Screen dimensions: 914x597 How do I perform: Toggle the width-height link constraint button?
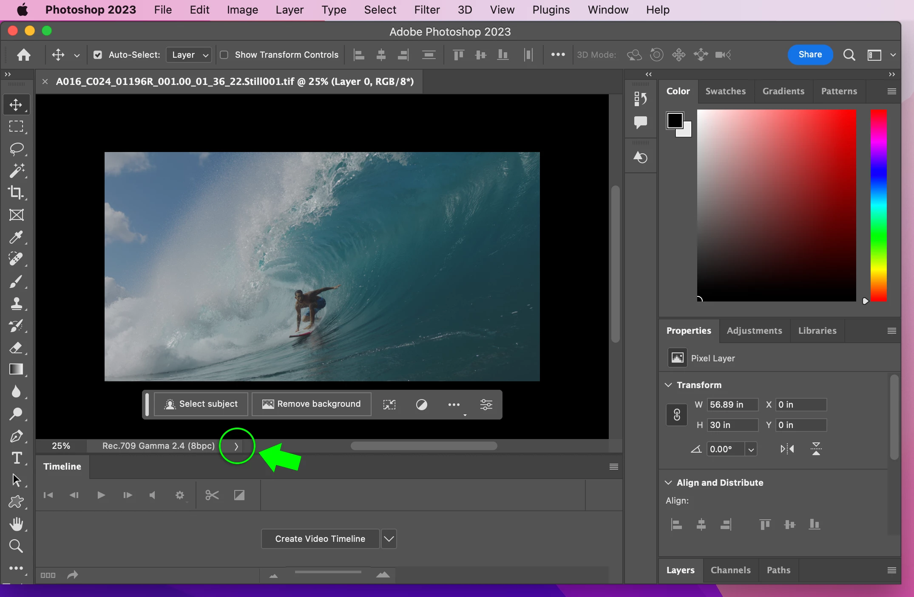pos(677,414)
